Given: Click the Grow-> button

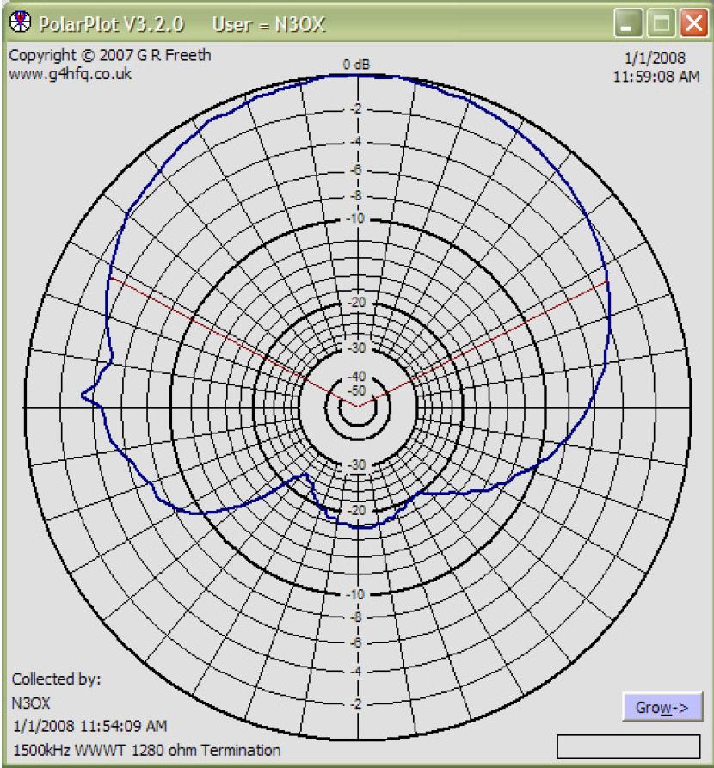Looking at the screenshot, I should pos(662,707).
